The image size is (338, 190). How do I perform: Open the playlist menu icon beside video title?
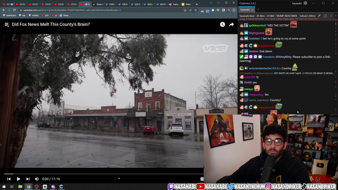click(7, 25)
